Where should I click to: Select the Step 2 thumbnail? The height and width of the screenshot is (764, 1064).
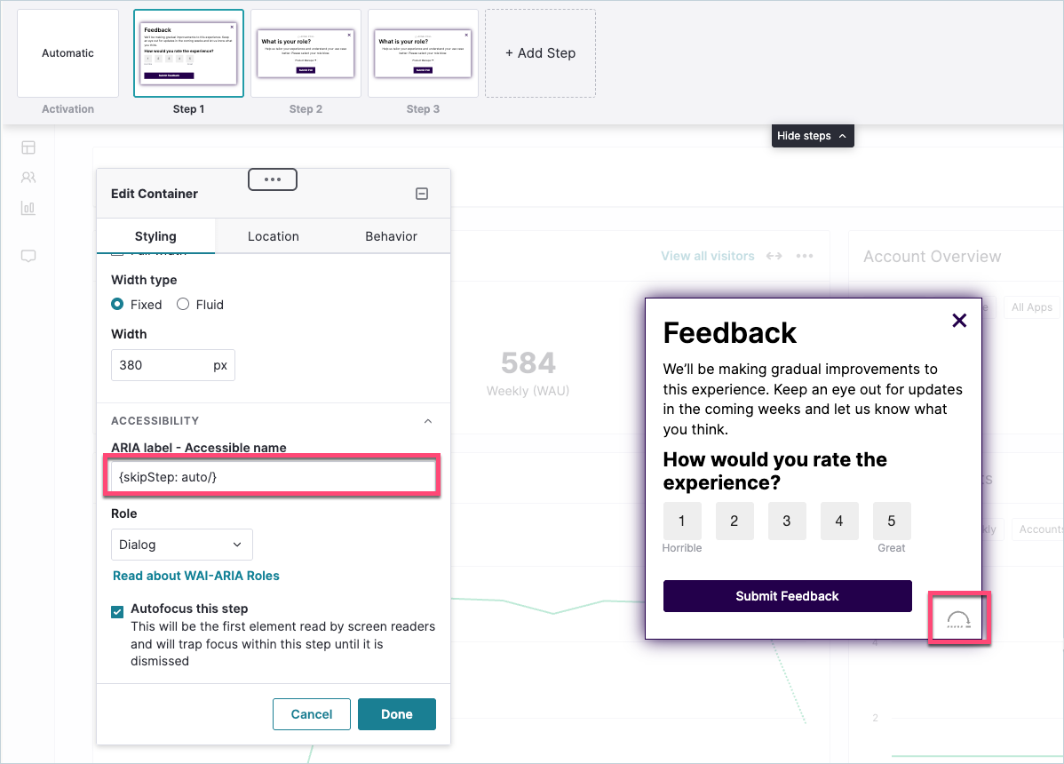306,53
